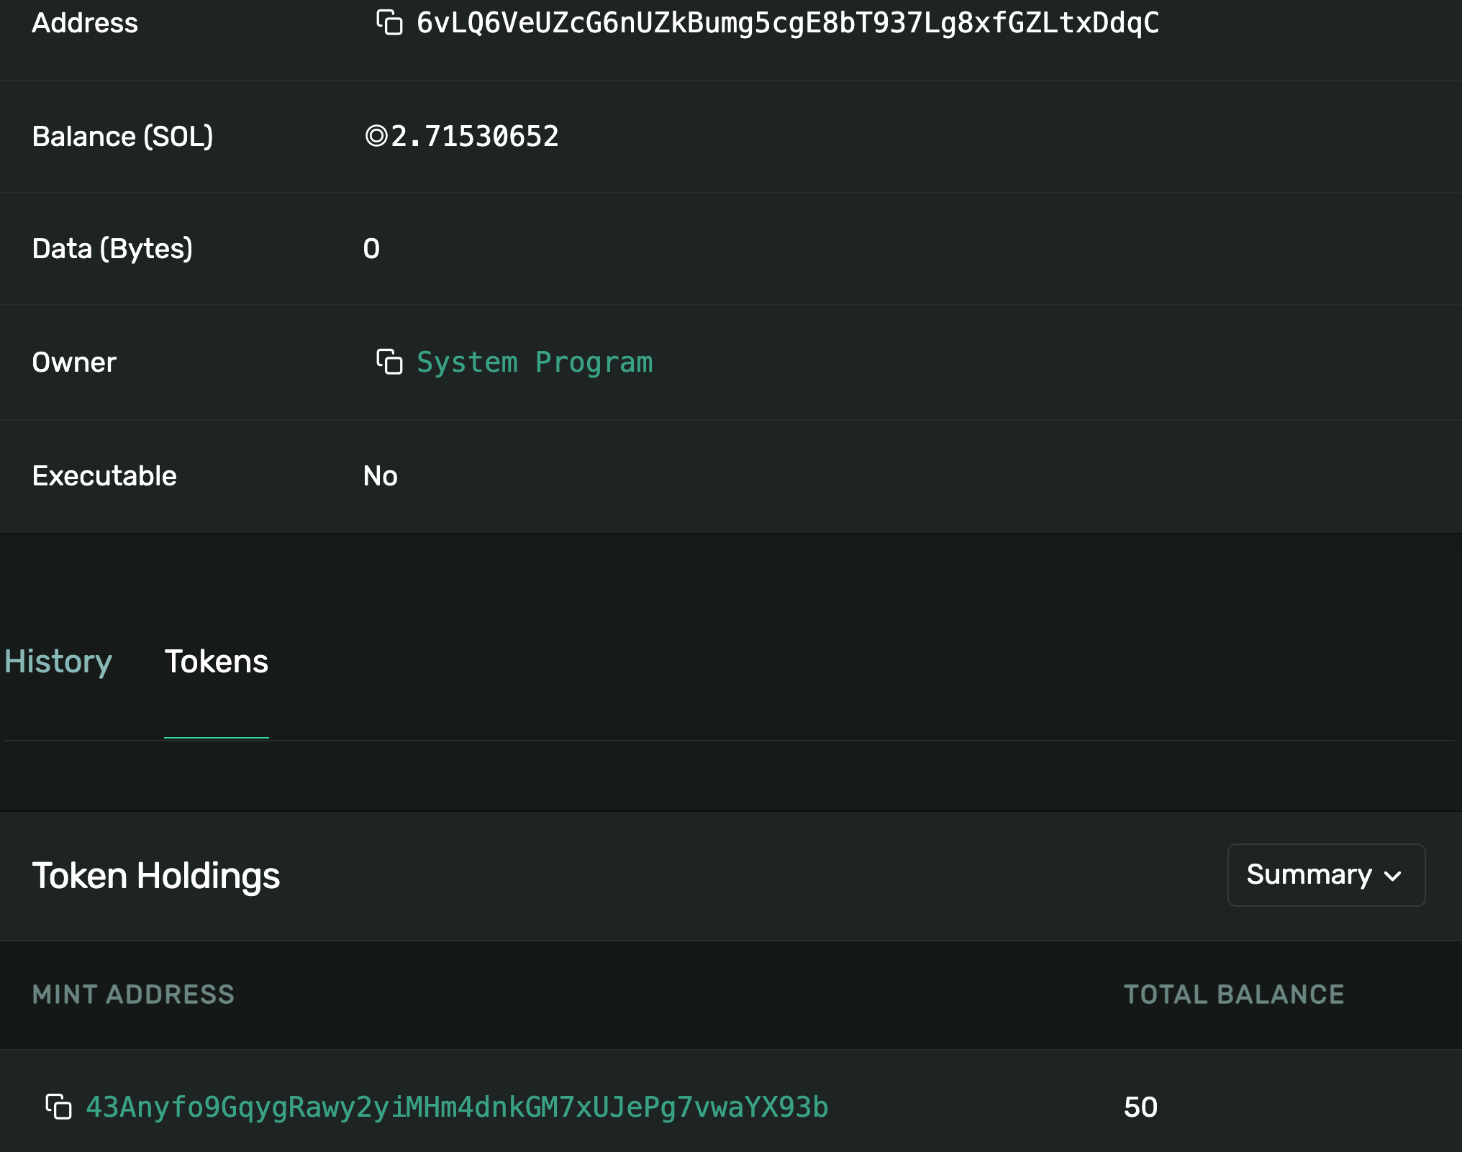Viewport: 1462px width, 1152px height.
Task: Switch to the History tab
Action: pyautogui.click(x=58, y=662)
